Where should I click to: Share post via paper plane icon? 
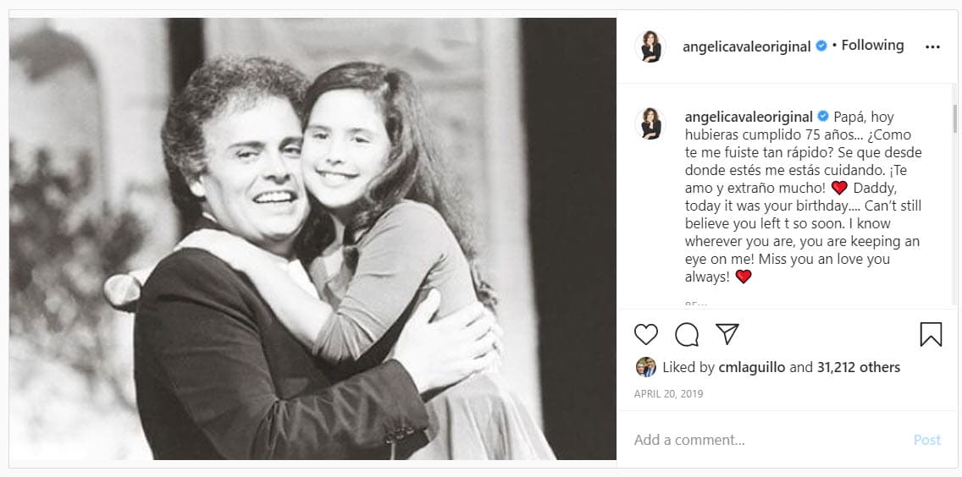point(727,334)
